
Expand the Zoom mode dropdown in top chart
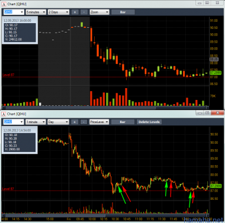pos(99,12)
